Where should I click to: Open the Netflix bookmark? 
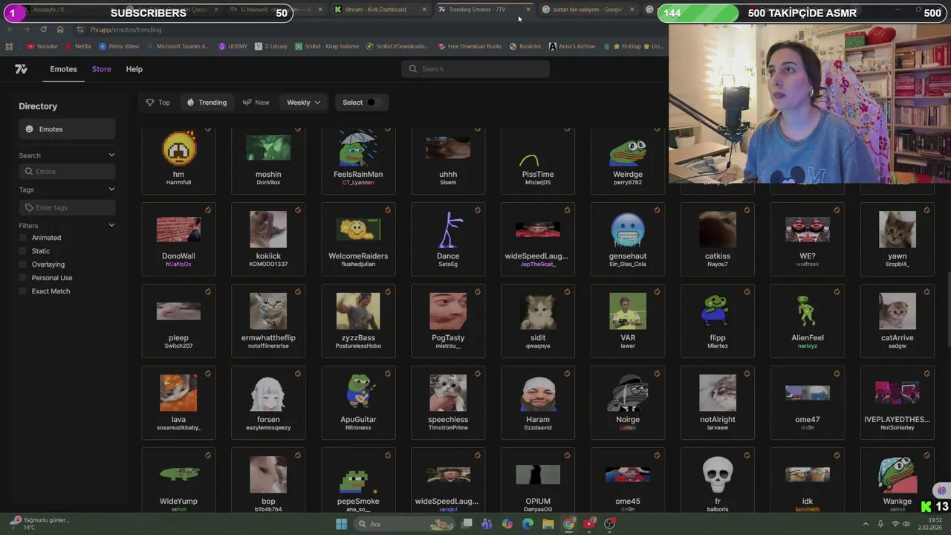[x=78, y=46]
